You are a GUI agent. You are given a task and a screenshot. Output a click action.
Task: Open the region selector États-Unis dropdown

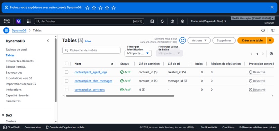(x=208, y=21)
